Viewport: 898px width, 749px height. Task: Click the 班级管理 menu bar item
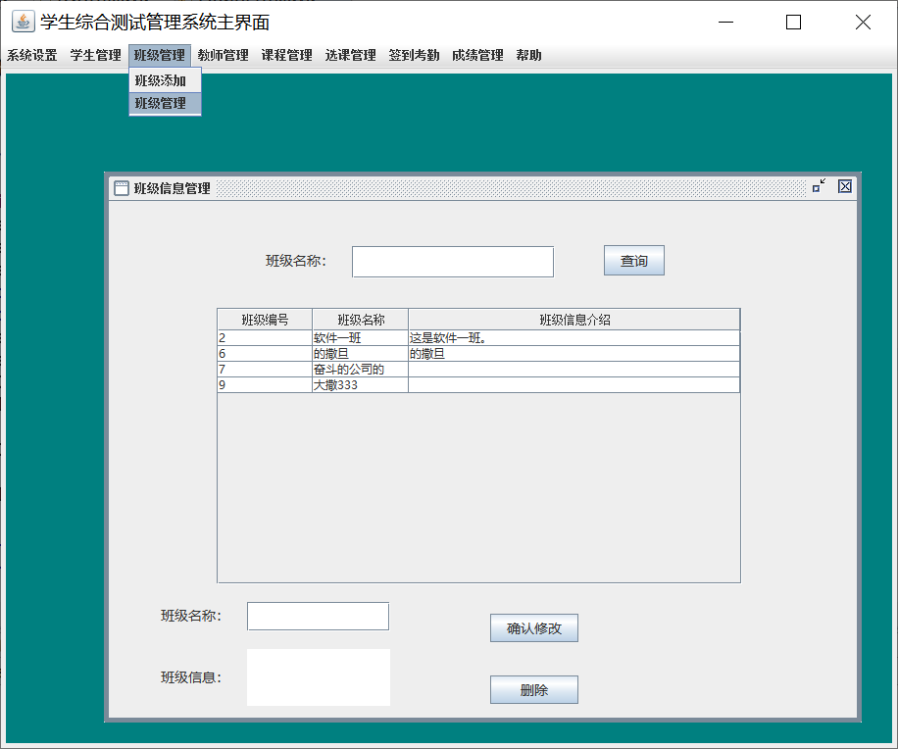pyautogui.click(x=160, y=56)
